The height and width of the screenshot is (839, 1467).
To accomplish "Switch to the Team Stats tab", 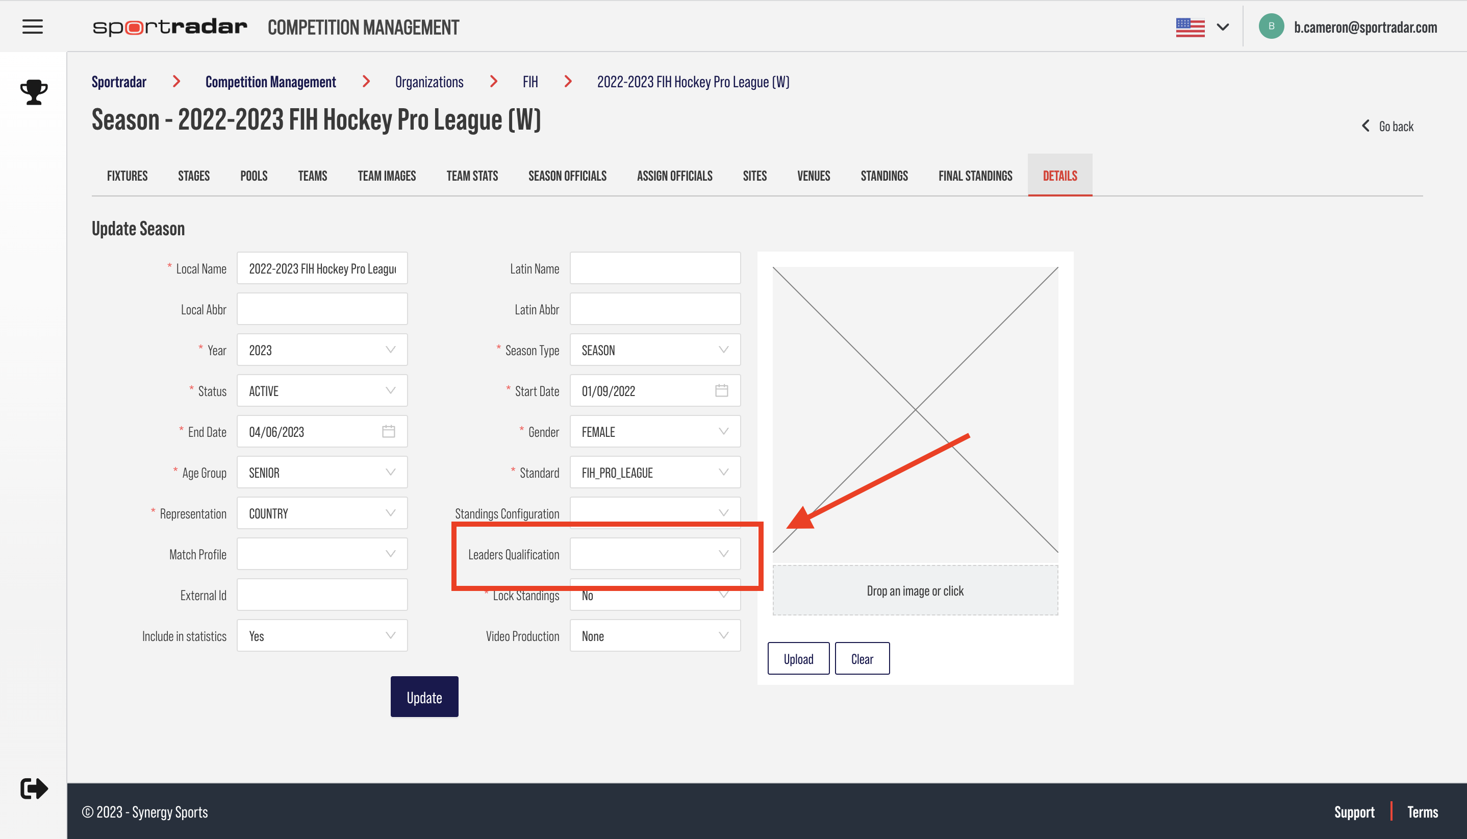I will click(472, 176).
